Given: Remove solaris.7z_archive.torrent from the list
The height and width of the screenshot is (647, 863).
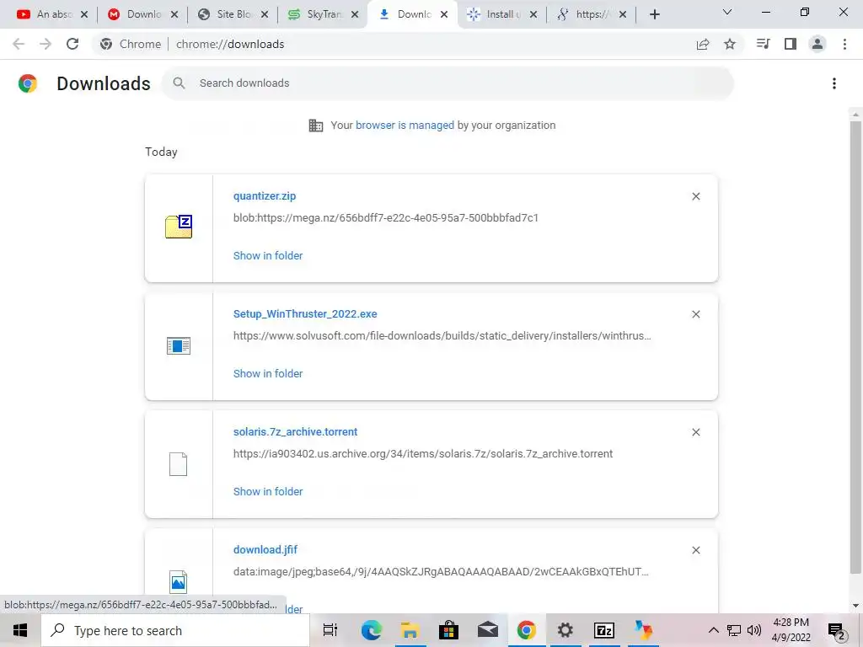Looking at the screenshot, I should click(x=695, y=432).
